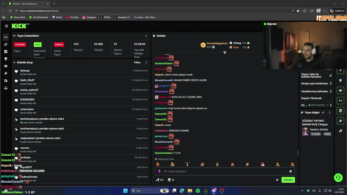Insert the first heart emote in emote row
The height and width of the screenshot is (195, 347).
pyautogui.click(x=158, y=164)
